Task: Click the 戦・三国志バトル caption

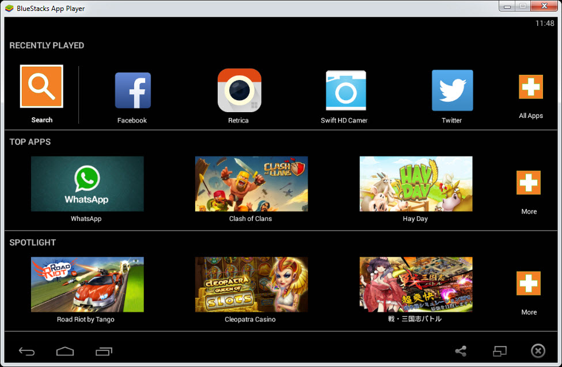Action: click(415, 319)
